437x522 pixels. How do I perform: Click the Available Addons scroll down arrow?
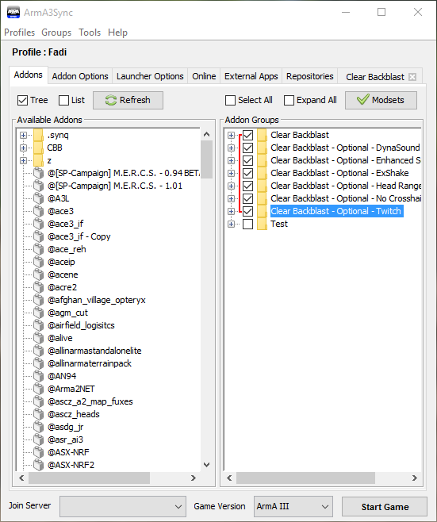click(206, 465)
